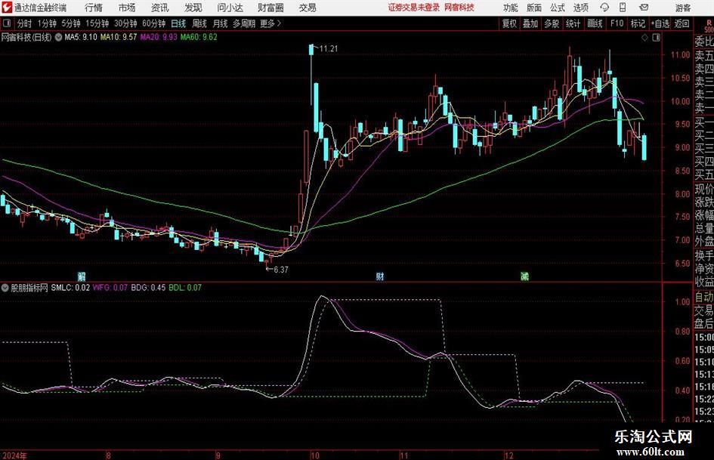This screenshot has width=714, height=460.
Task: Add stock via +自选 button
Action: [660, 23]
